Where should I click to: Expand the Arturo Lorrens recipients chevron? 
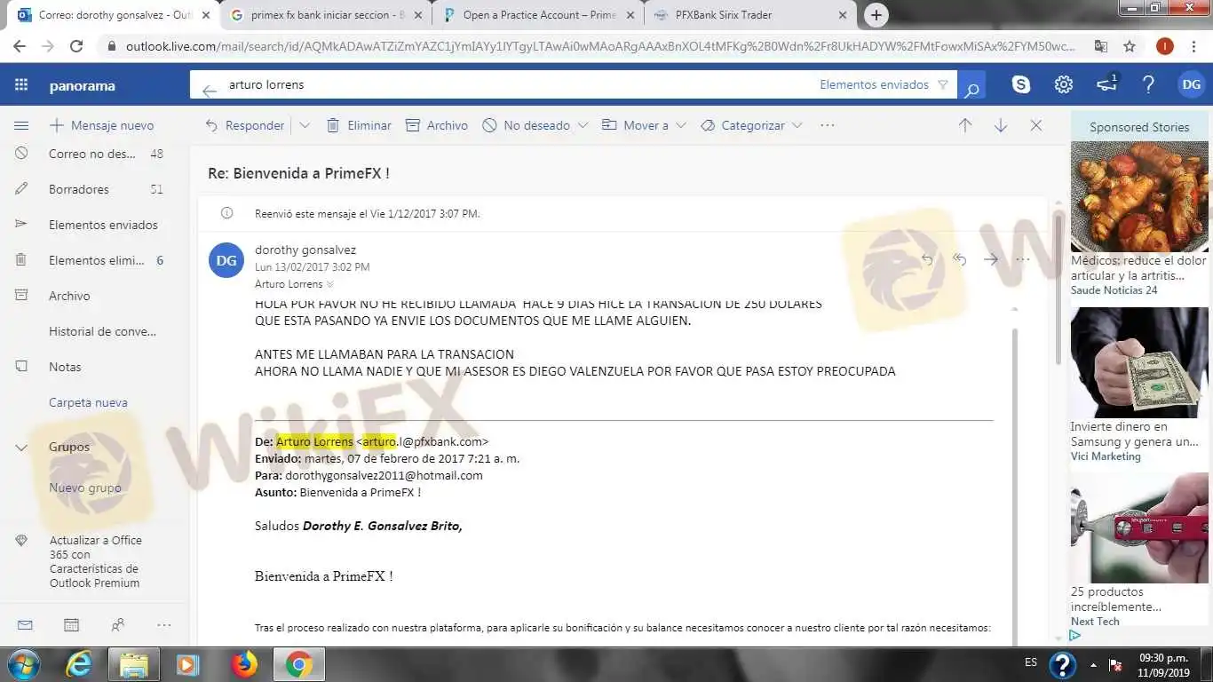point(330,284)
